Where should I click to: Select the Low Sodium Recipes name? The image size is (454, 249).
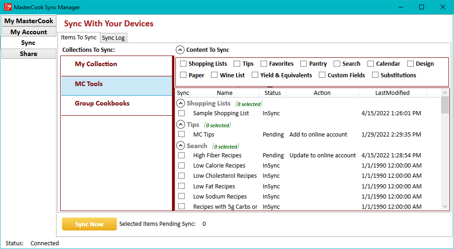coord(220,197)
